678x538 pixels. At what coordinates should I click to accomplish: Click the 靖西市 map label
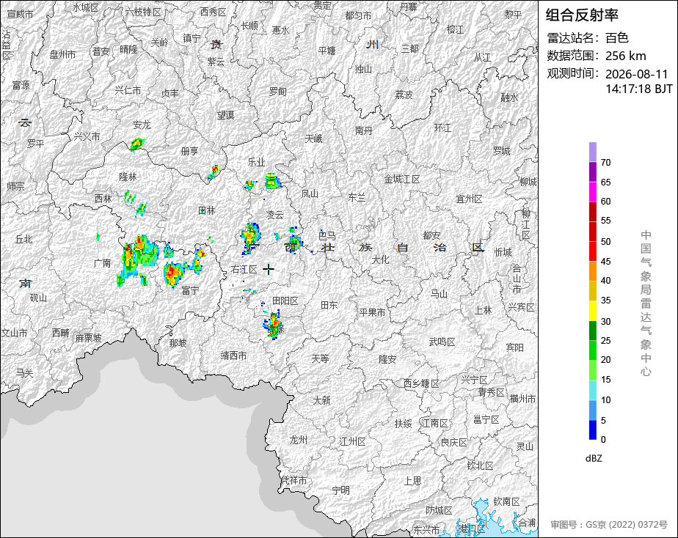(x=233, y=355)
